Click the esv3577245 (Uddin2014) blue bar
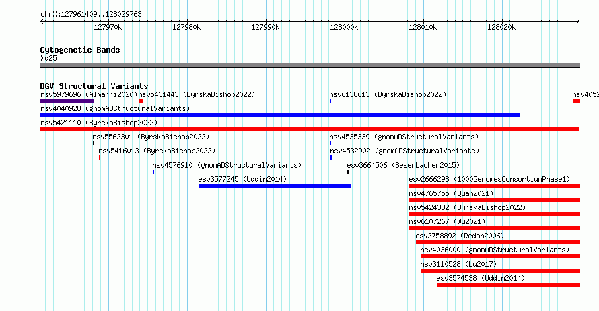599x311 pixels. [x=275, y=186]
